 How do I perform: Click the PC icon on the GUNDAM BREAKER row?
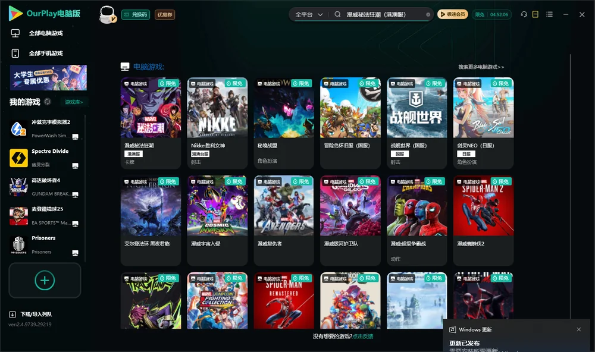[75, 194]
